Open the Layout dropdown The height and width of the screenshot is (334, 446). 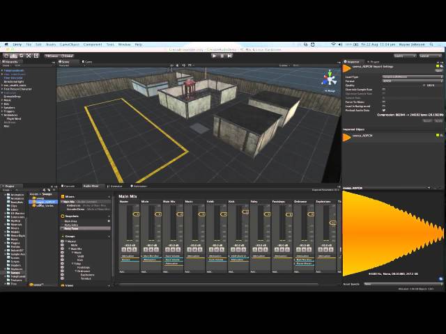pos(431,56)
